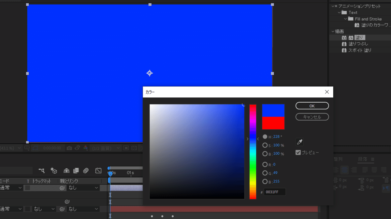Click the original red color swatch
Screen dimensions: 391x219
(x=273, y=123)
